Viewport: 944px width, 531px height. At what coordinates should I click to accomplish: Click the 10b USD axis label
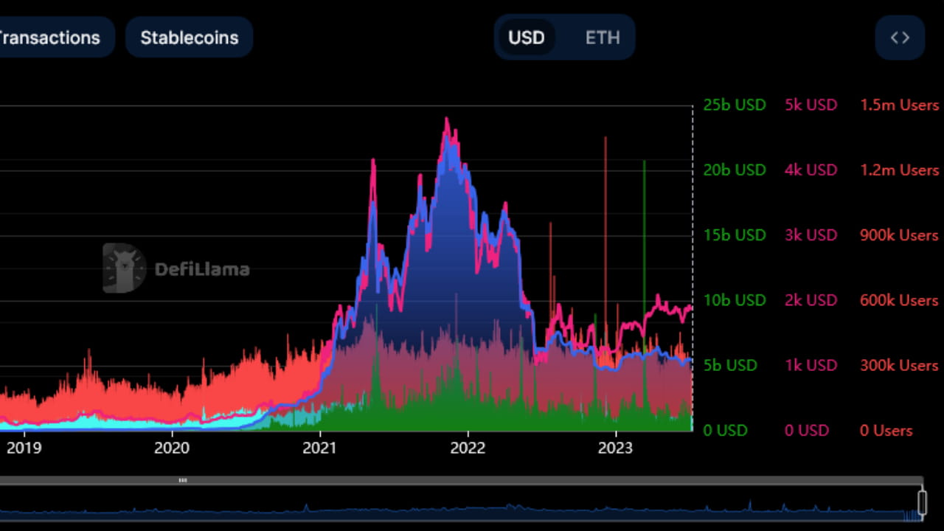tap(735, 300)
